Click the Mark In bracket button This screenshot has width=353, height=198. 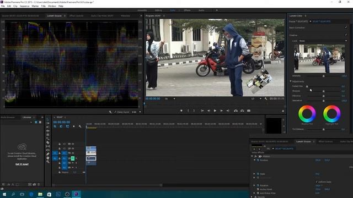pyautogui.click(x=188, y=111)
